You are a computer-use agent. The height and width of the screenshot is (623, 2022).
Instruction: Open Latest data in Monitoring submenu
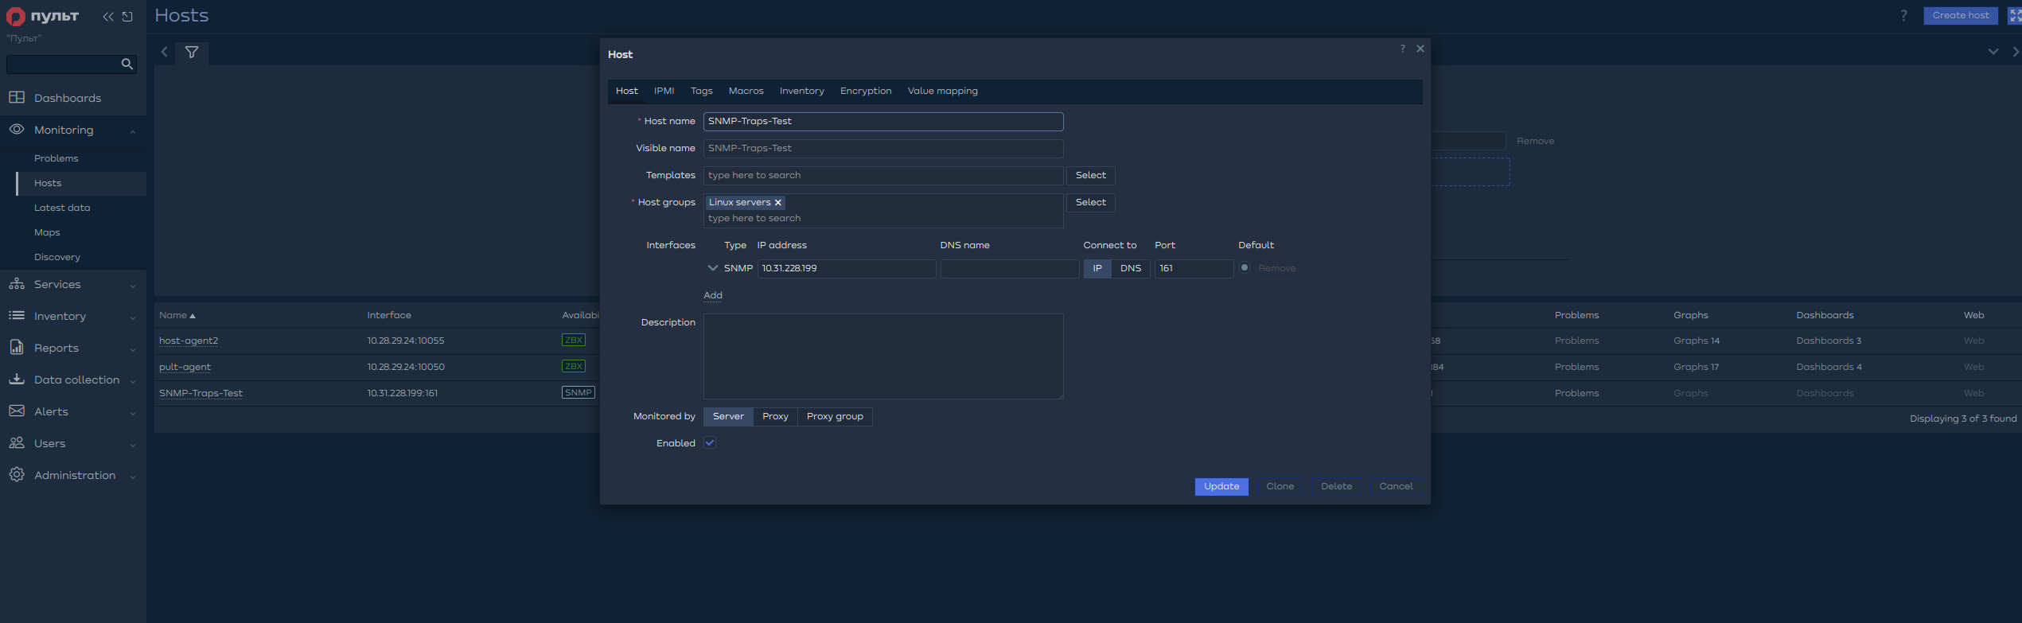[62, 208]
